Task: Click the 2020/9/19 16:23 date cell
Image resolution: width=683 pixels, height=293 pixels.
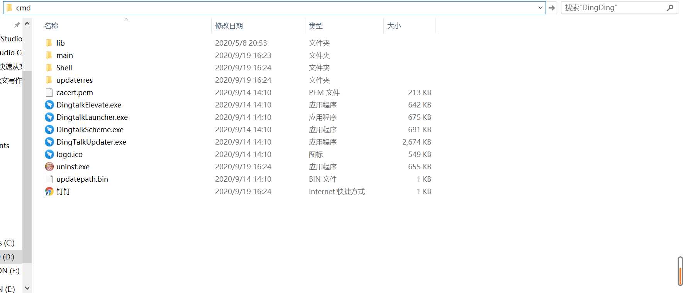Action: click(243, 55)
